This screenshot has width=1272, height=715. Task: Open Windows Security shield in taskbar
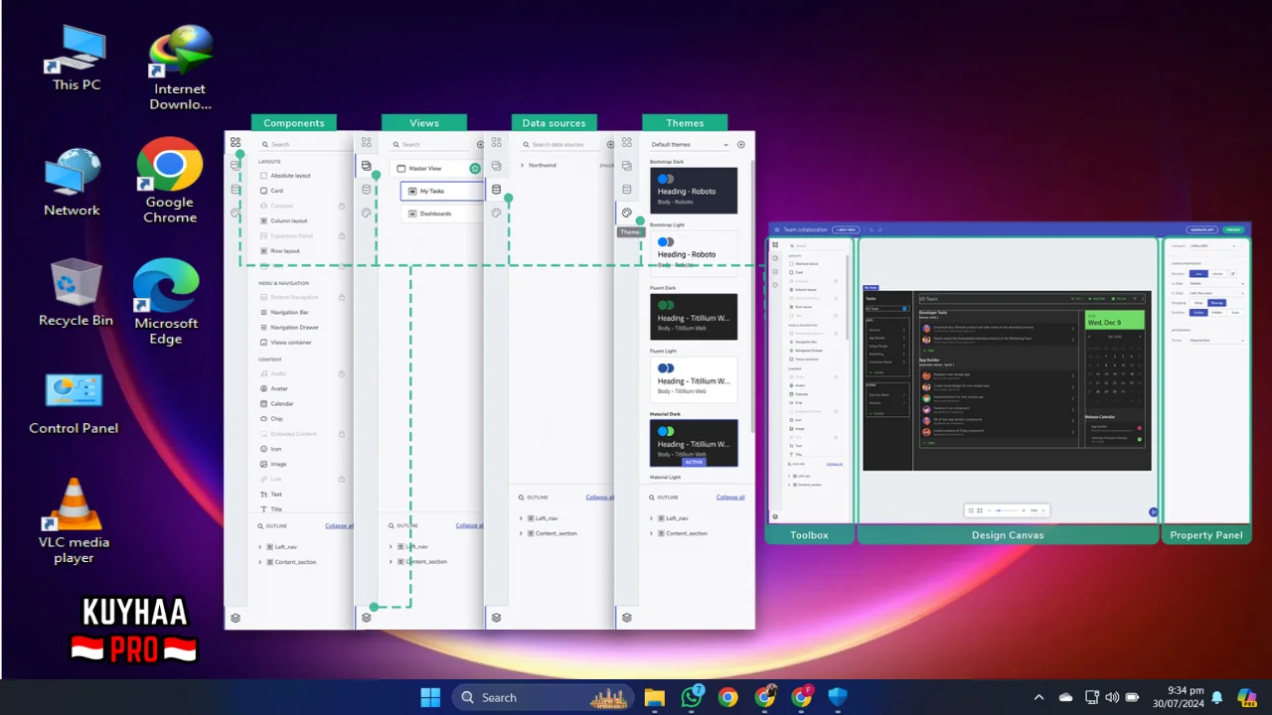pyautogui.click(x=838, y=697)
